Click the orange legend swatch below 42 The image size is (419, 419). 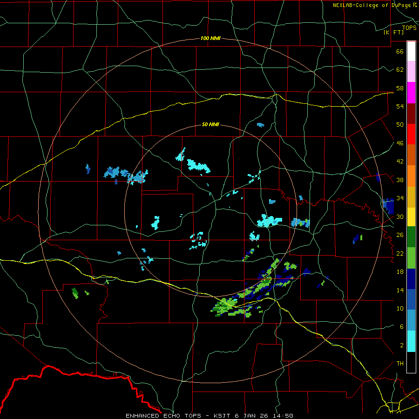point(411,176)
